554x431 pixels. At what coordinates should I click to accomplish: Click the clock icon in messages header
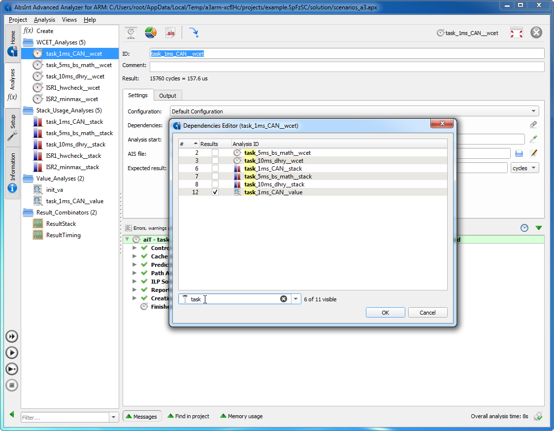(524, 228)
